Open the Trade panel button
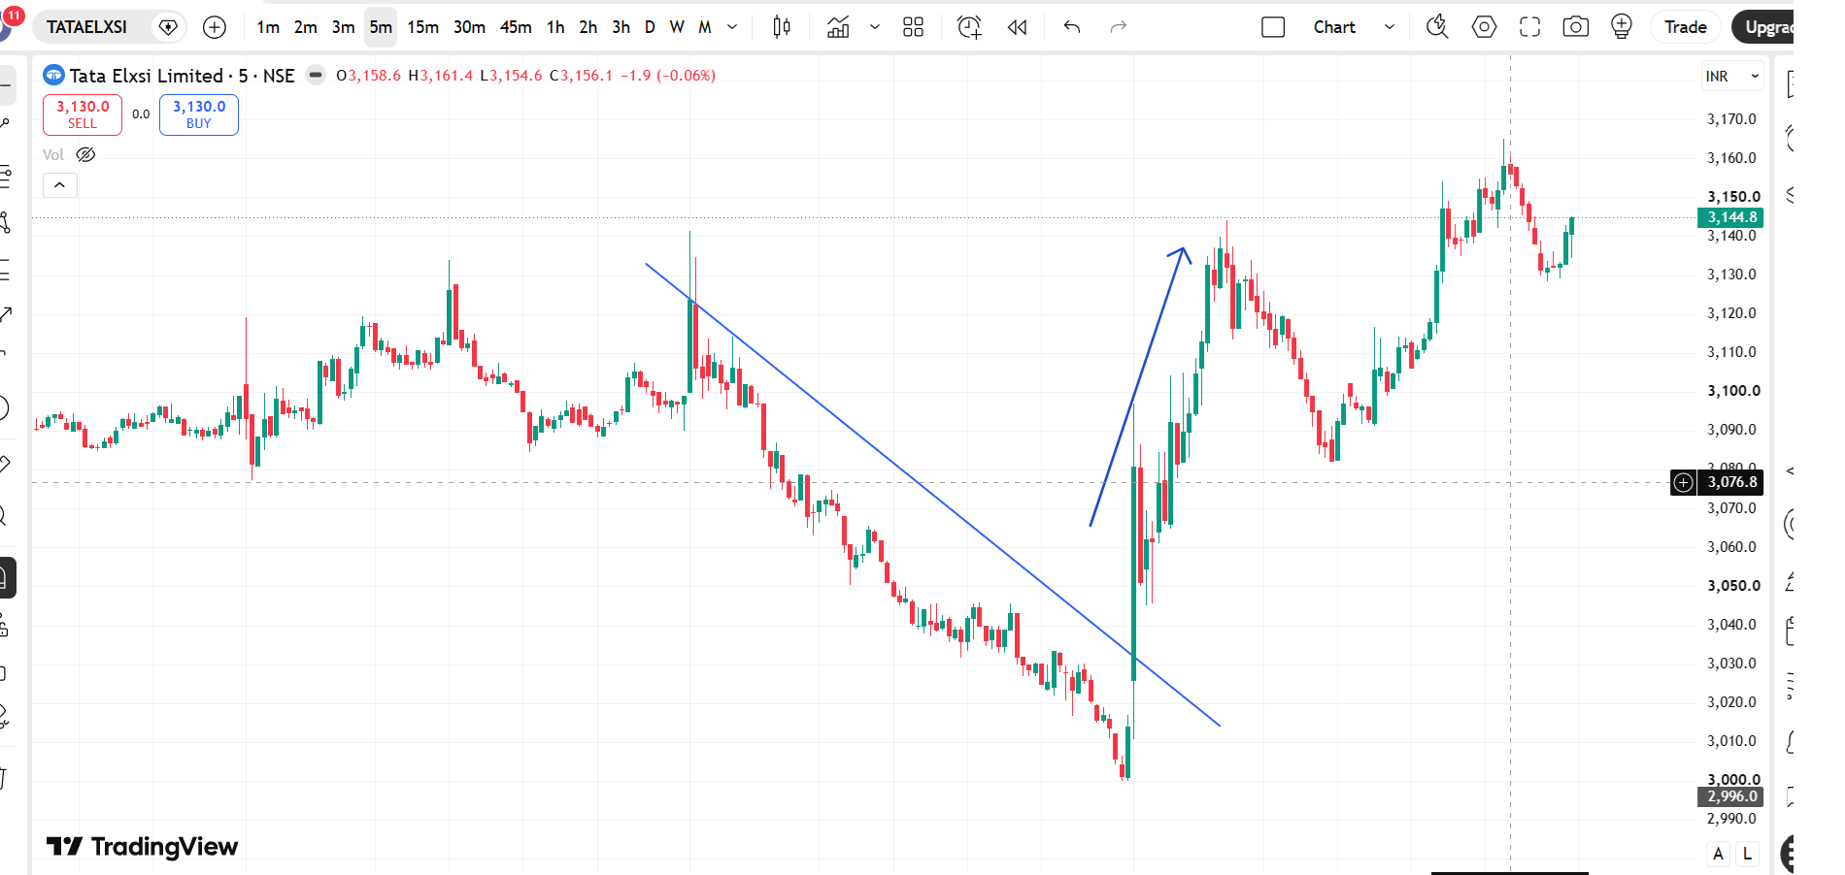The width and height of the screenshot is (1845, 875). [x=1685, y=27]
